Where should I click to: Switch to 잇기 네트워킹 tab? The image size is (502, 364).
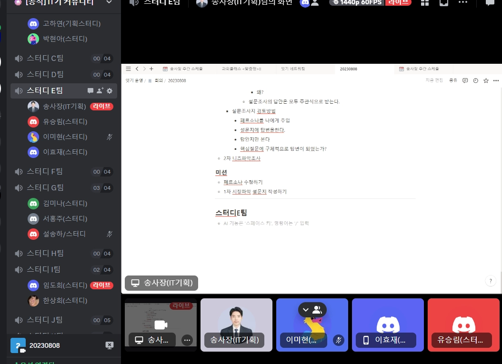pos(293,69)
